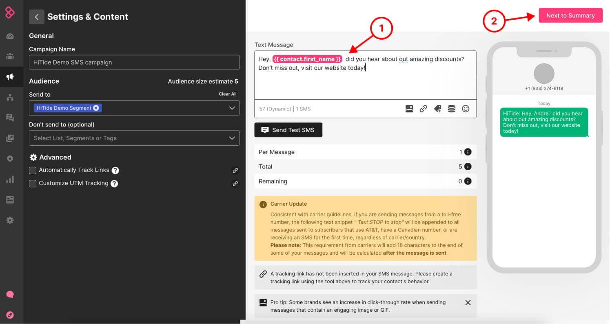Click the insert image icon in message toolbar
This screenshot has width=610, height=324.
click(409, 109)
